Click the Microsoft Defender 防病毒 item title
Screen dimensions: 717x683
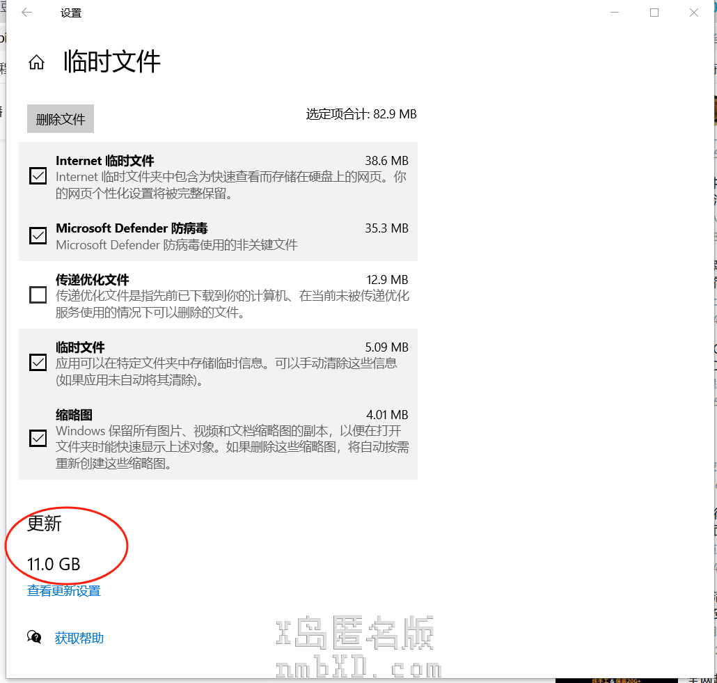(132, 228)
